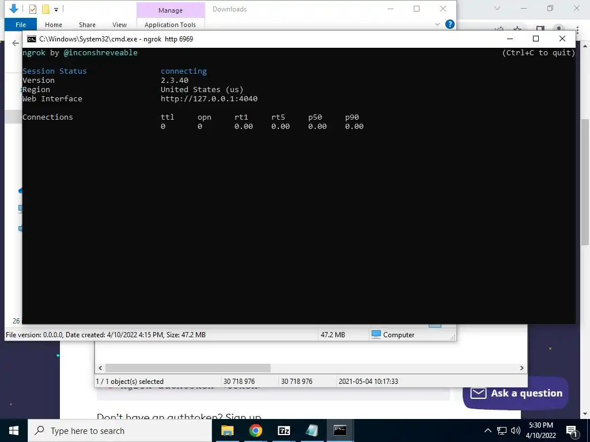Click the 'Connections' label in console
The height and width of the screenshot is (442, 590).
click(x=47, y=117)
